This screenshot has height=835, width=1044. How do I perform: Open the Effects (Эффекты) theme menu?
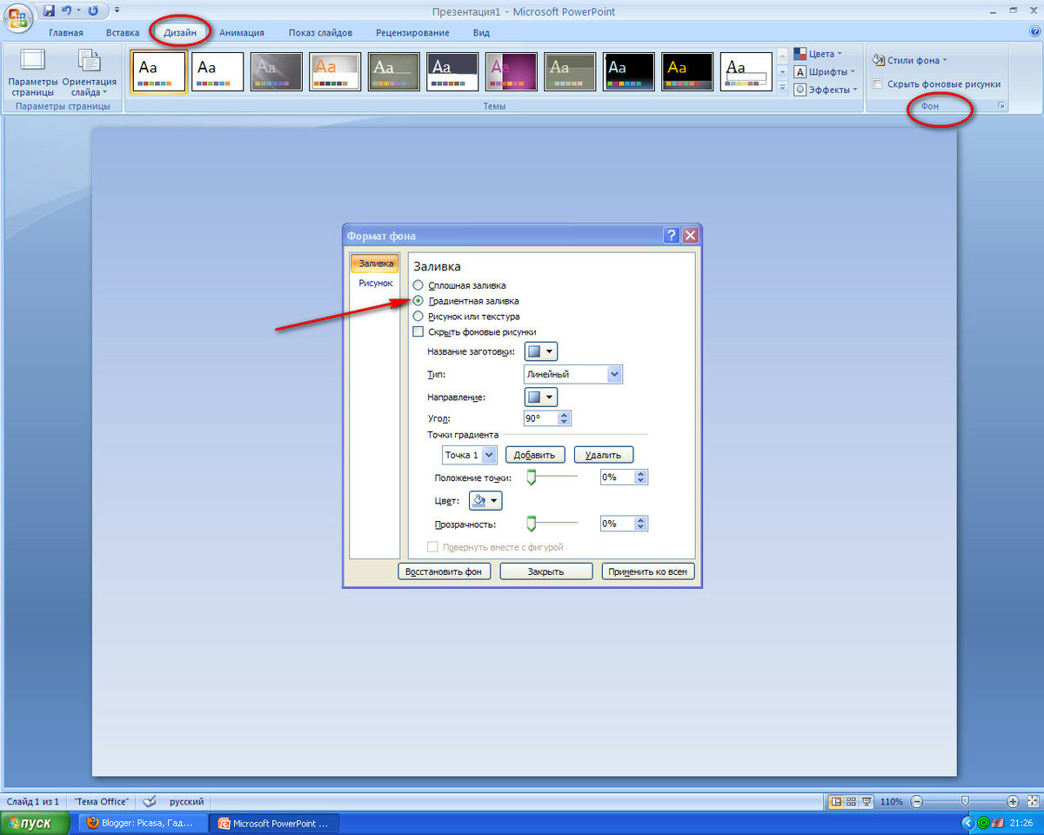[x=826, y=89]
